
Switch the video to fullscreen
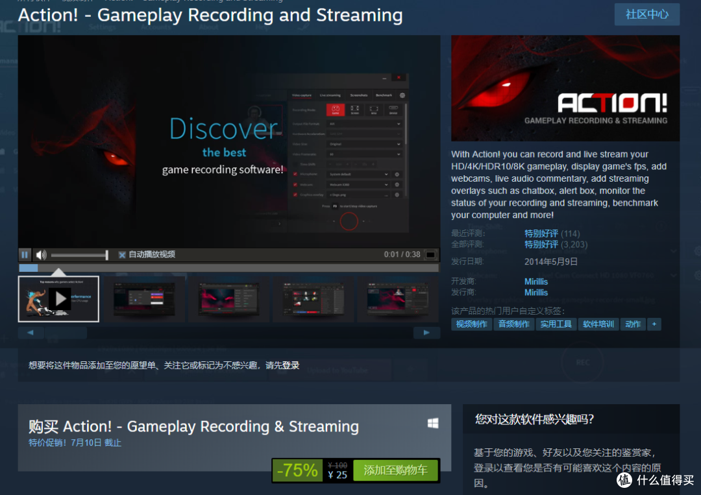[x=430, y=255]
